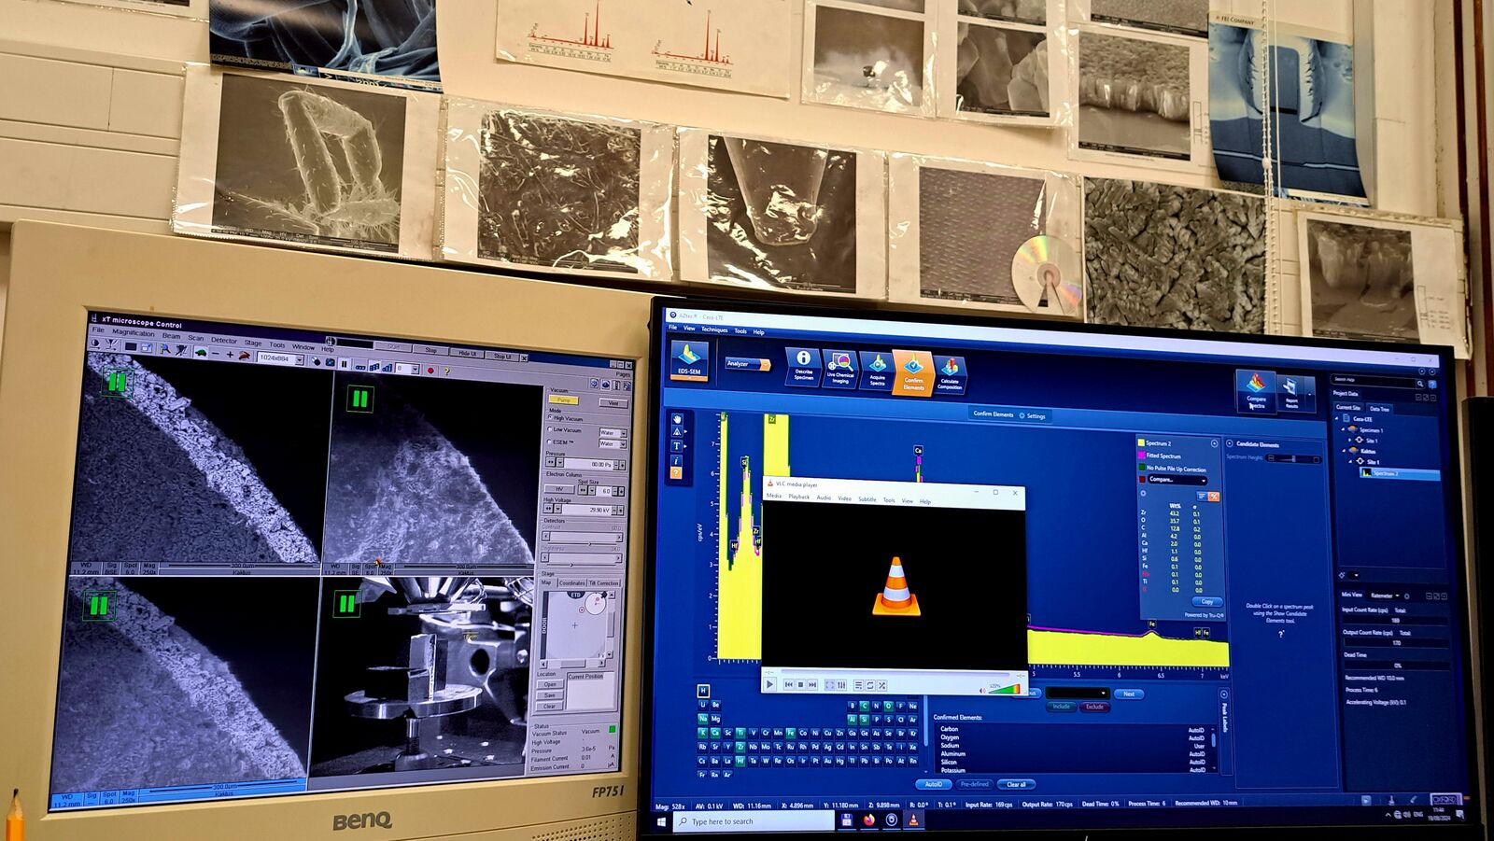Open the Low Vacuum Water gas dropdown
The image size is (1494, 841).
[613, 433]
